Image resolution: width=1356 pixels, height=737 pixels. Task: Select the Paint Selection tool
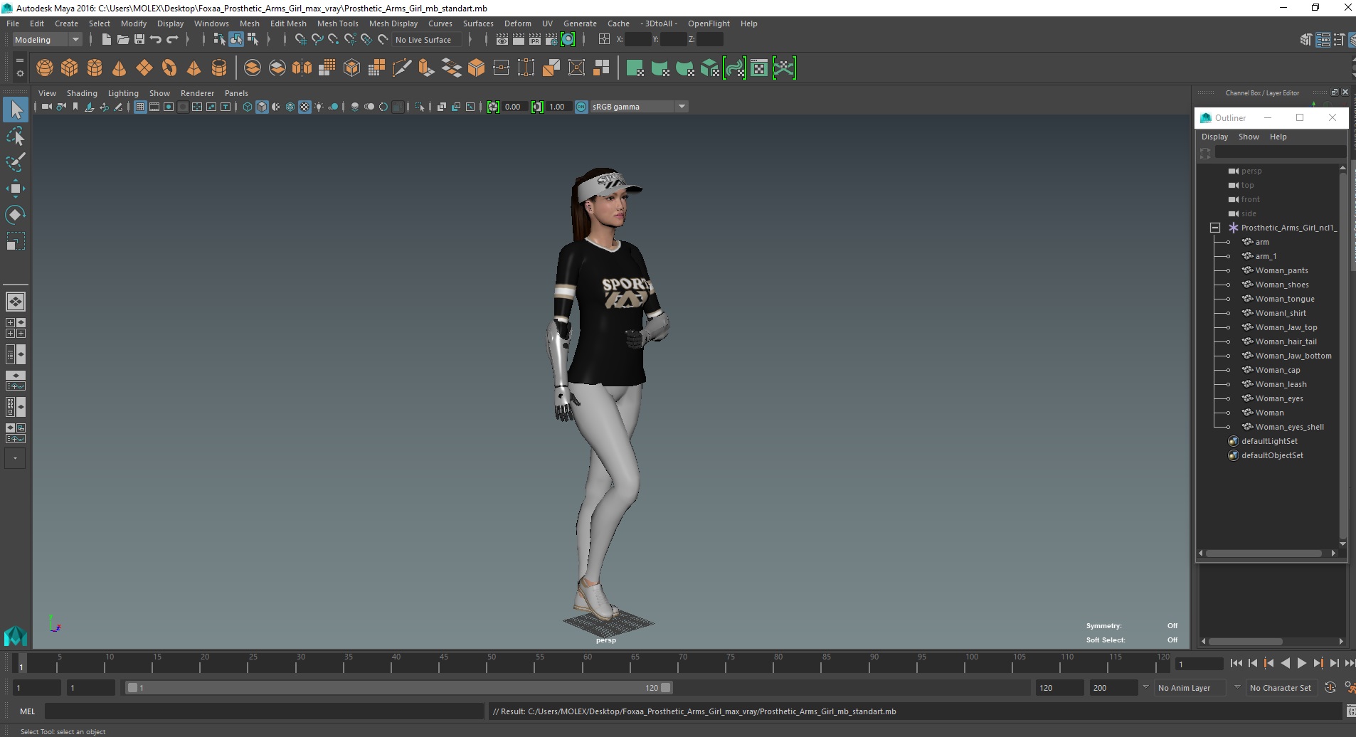pyautogui.click(x=15, y=162)
